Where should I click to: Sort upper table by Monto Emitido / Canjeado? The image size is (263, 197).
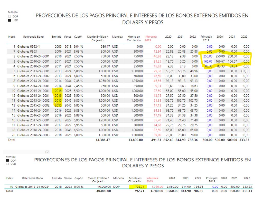[97, 38]
